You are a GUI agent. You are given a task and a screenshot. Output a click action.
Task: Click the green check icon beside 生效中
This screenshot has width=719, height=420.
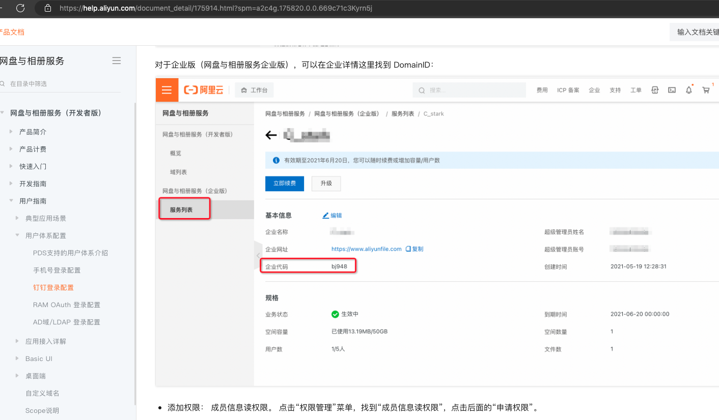tap(335, 314)
